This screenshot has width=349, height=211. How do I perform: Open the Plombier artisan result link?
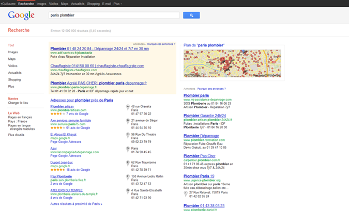[x=62, y=106]
